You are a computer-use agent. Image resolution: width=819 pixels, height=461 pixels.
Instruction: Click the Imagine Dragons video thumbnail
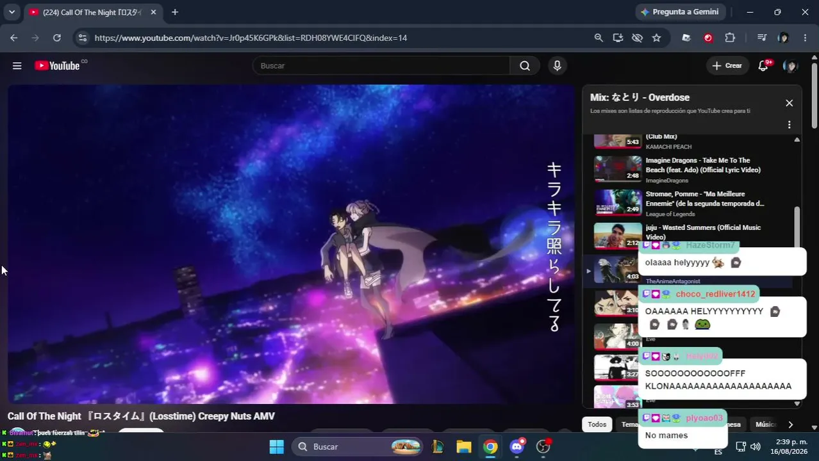tap(618, 169)
